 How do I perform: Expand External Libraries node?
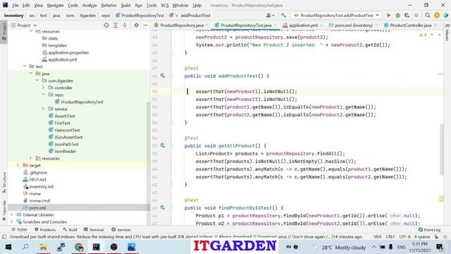click(x=11, y=214)
